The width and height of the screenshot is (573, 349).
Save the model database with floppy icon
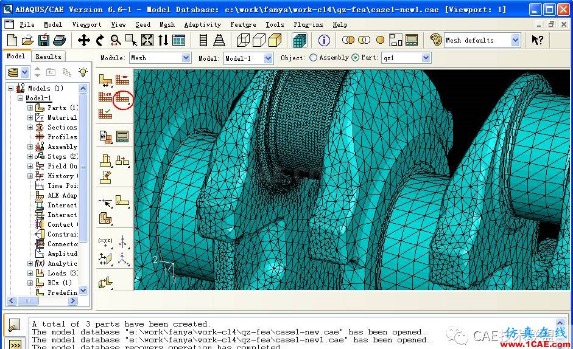(x=44, y=40)
